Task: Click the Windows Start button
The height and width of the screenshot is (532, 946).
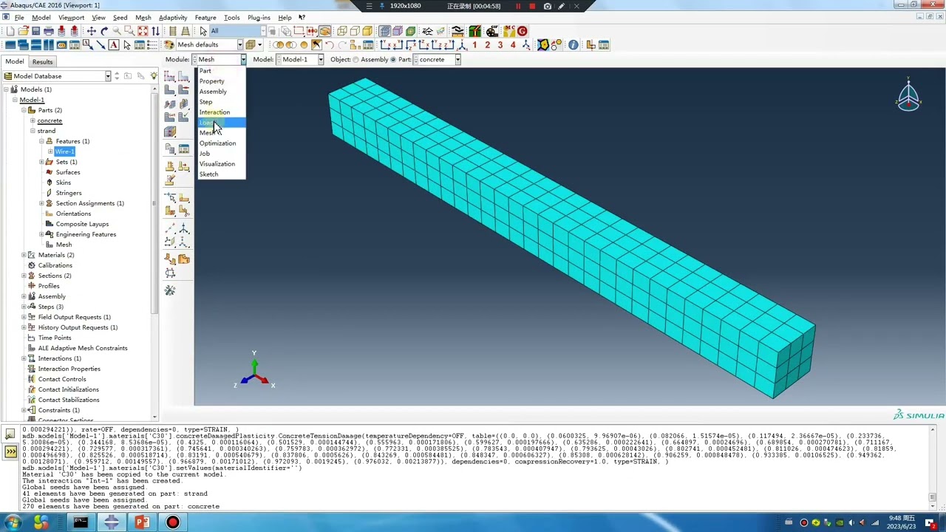Action: tap(13, 522)
